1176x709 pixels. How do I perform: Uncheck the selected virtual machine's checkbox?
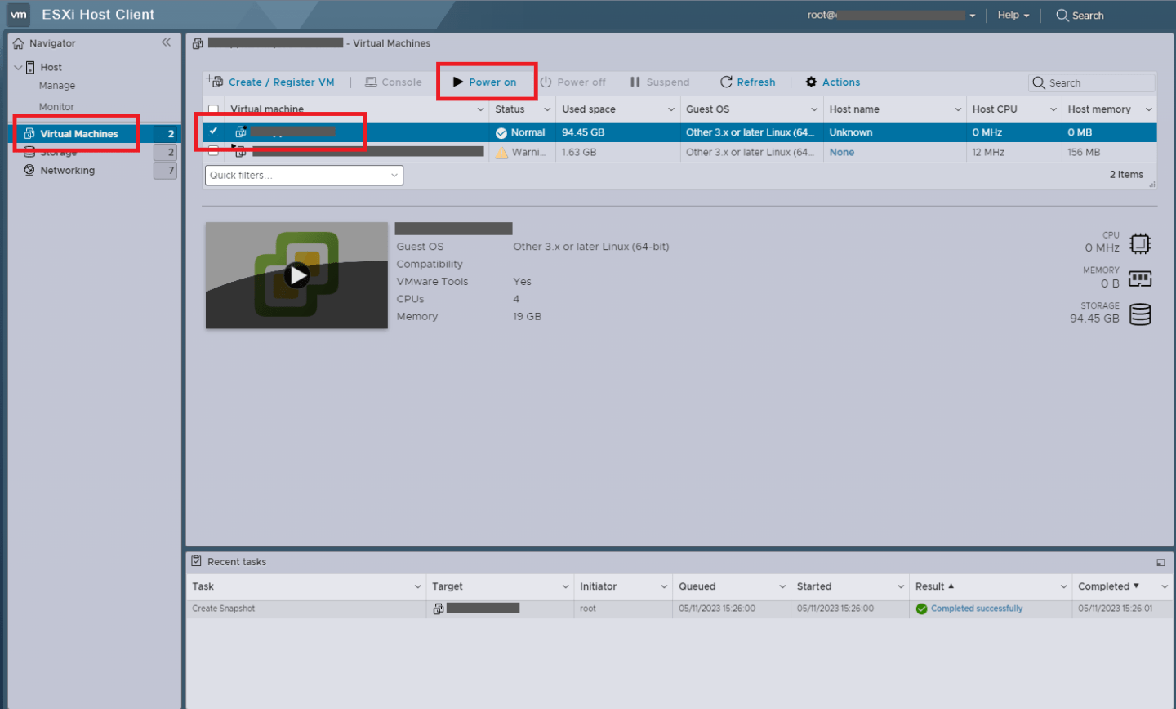click(213, 132)
